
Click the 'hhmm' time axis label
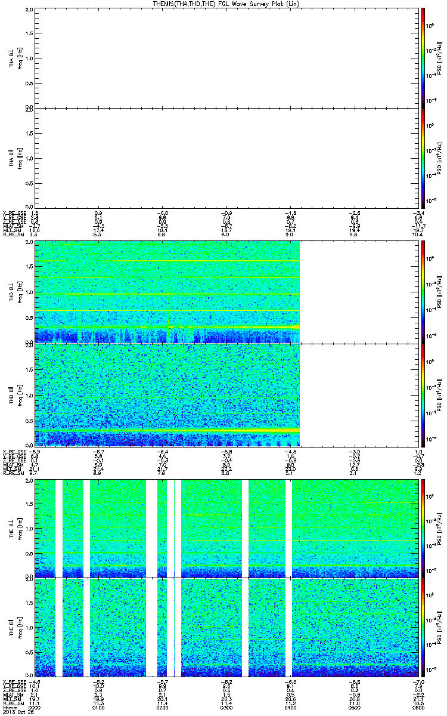coord(10,708)
